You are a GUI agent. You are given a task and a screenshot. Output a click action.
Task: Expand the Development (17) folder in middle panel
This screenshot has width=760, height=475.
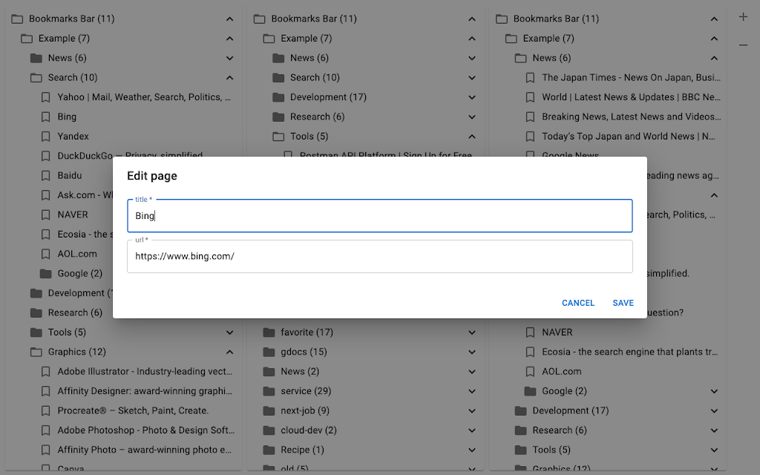pos(472,97)
